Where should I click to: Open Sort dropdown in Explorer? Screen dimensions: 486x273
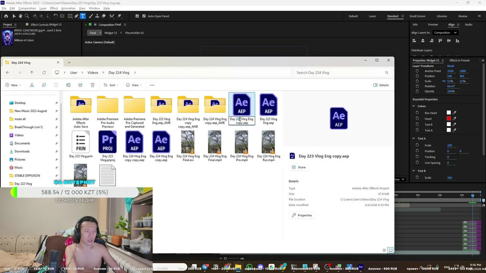pos(111,85)
